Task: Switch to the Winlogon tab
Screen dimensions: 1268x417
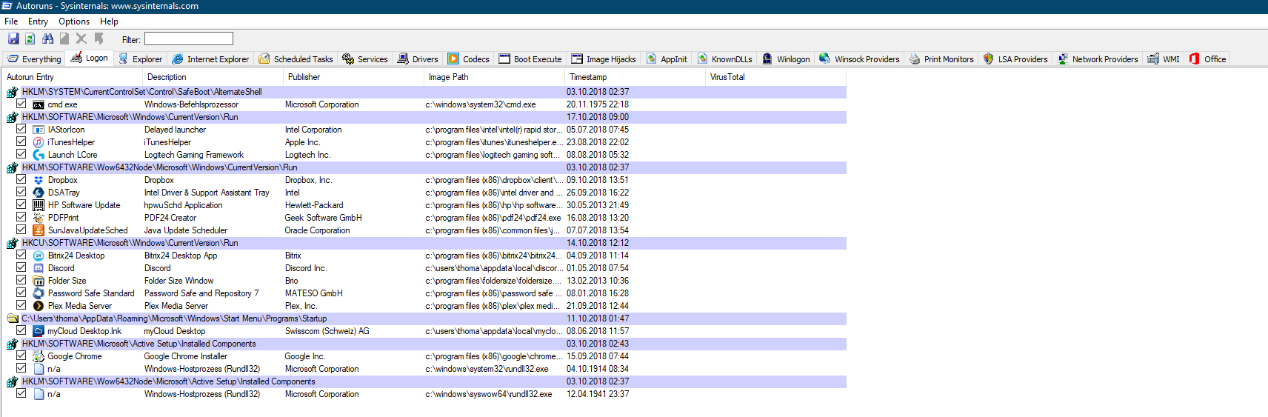Action: (x=786, y=59)
